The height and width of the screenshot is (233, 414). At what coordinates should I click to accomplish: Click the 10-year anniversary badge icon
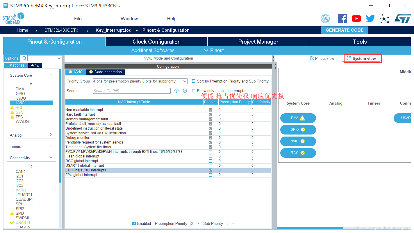coord(325,19)
